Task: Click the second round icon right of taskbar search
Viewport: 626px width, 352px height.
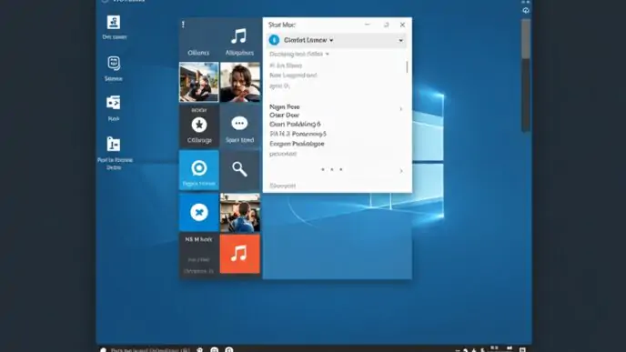Action: [x=215, y=349]
